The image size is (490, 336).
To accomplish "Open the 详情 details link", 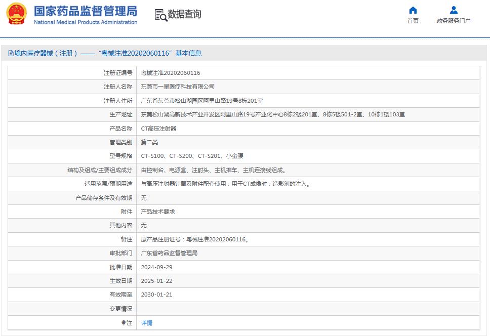I will click(x=146, y=322).
